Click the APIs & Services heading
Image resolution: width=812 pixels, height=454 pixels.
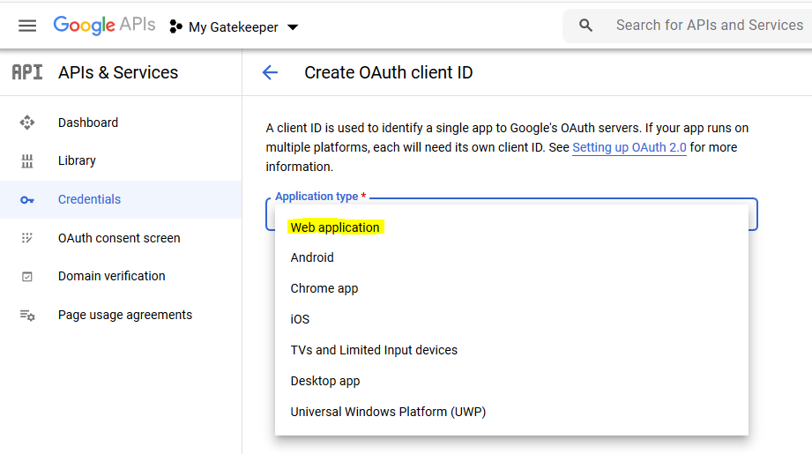[118, 72]
